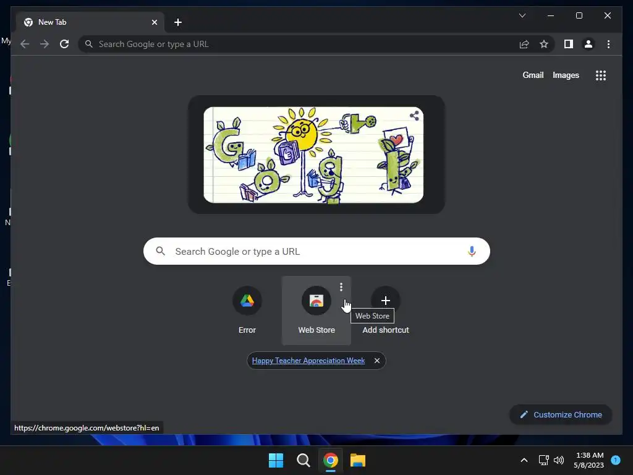Image resolution: width=633 pixels, height=475 pixels.
Task: Click the Chrome taskbar icon
Action: coord(330,460)
